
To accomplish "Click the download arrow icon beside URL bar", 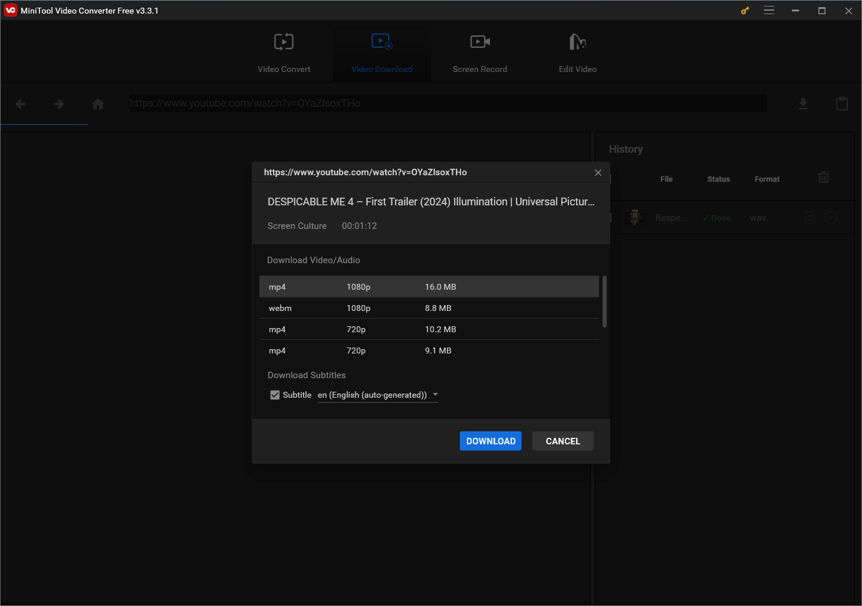I will coord(803,104).
